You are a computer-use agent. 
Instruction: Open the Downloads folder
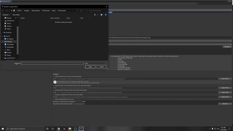tap(10, 47)
